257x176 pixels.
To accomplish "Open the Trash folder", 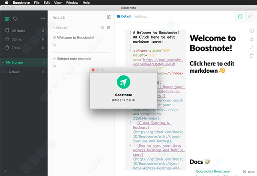I will point(24,48).
